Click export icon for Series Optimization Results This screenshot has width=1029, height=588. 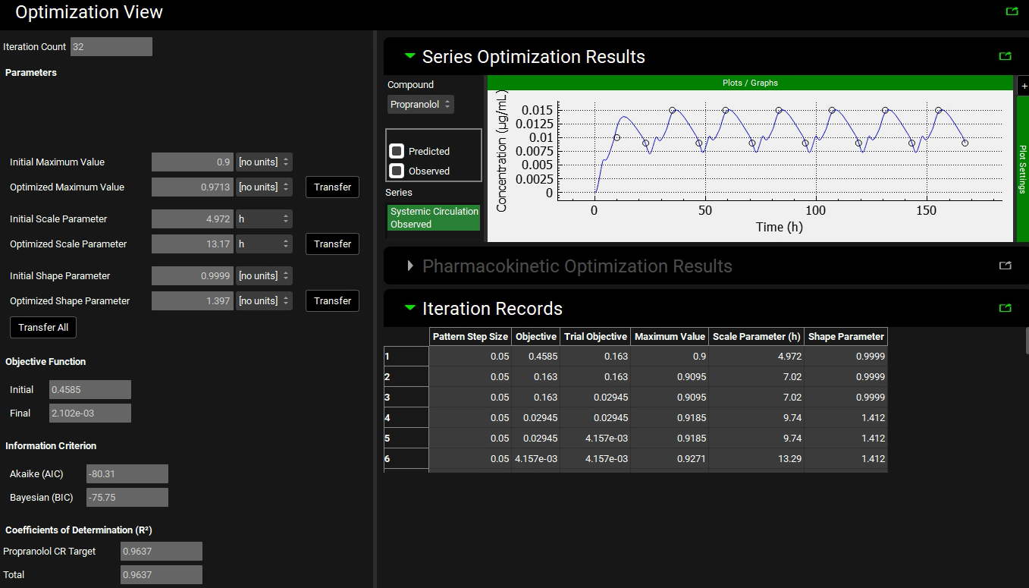(x=1005, y=56)
